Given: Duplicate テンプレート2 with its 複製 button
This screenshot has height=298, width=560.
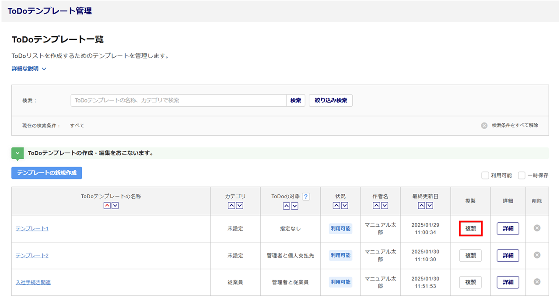Looking at the screenshot, I should coord(470,256).
